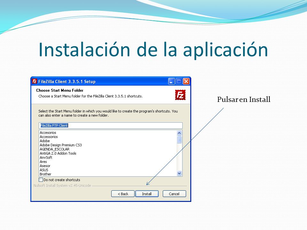Select the Brother folder
307x230 pixels.
point(45,174)
